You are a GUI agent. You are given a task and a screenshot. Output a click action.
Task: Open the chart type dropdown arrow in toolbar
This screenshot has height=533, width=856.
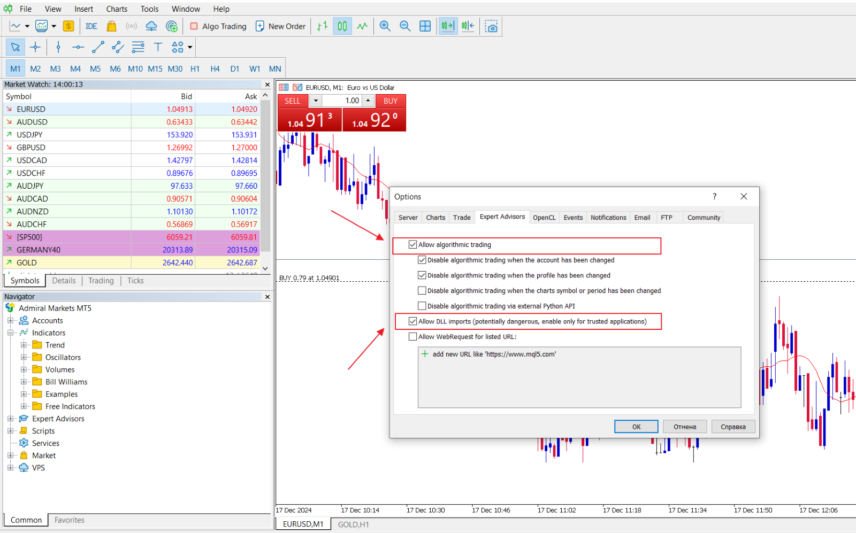tap(27, 26)
